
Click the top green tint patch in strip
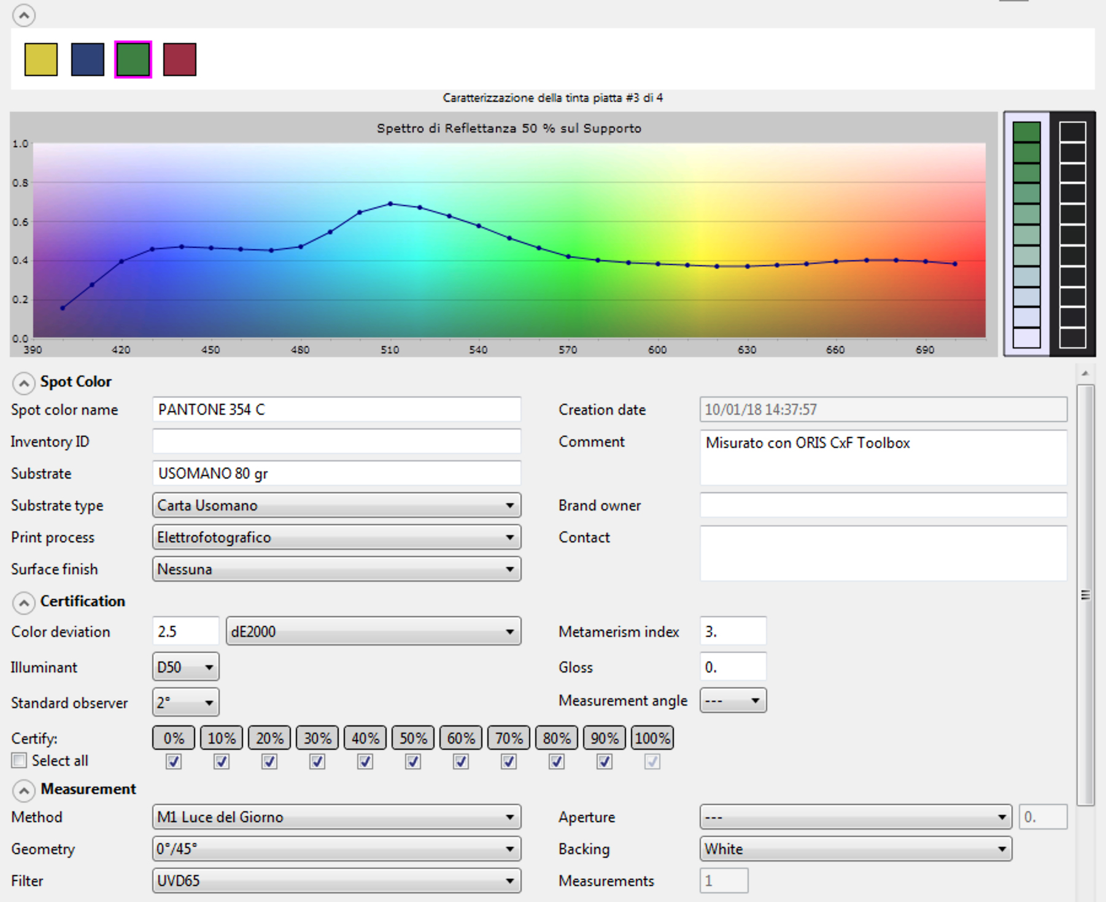[x=1026, y=132]
